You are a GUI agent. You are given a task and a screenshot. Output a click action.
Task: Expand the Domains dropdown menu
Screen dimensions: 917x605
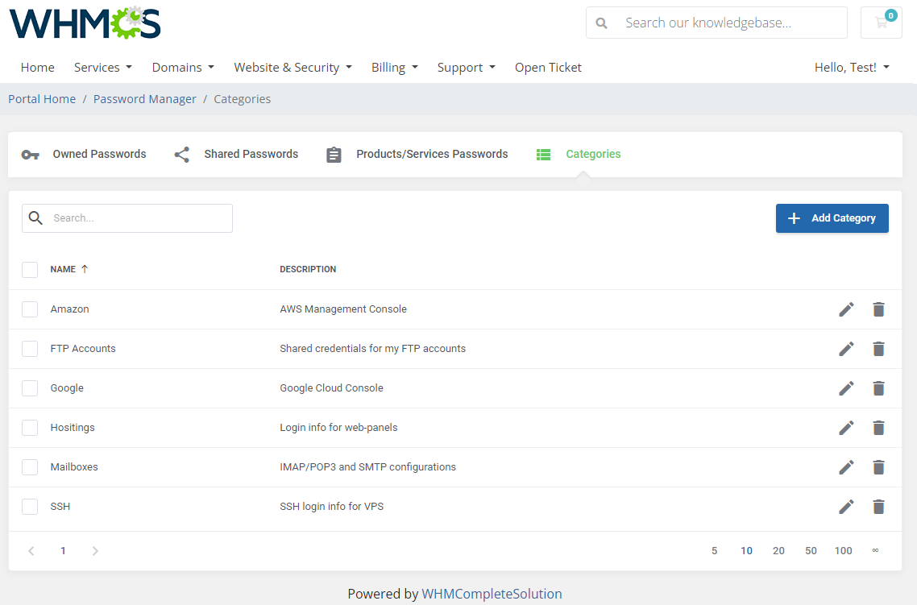[183, 67]
